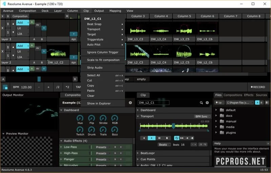The width and height of the screenshot is (271, 173).
Task: Expand the media folder in file browser
Action: [216, 127]
